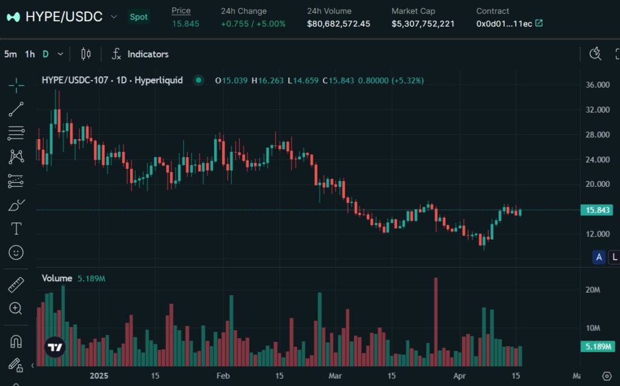Toggle auto scale A button
The width and height of the screenshot is (620, 386).
tap(599, 257)
